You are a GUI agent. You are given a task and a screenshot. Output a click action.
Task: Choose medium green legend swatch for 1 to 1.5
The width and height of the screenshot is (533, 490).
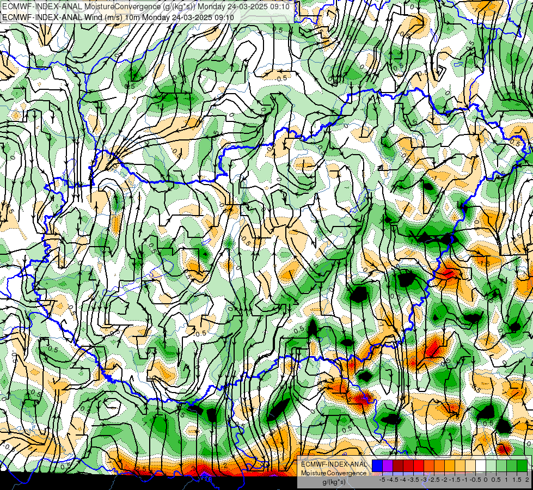[512, 465]
